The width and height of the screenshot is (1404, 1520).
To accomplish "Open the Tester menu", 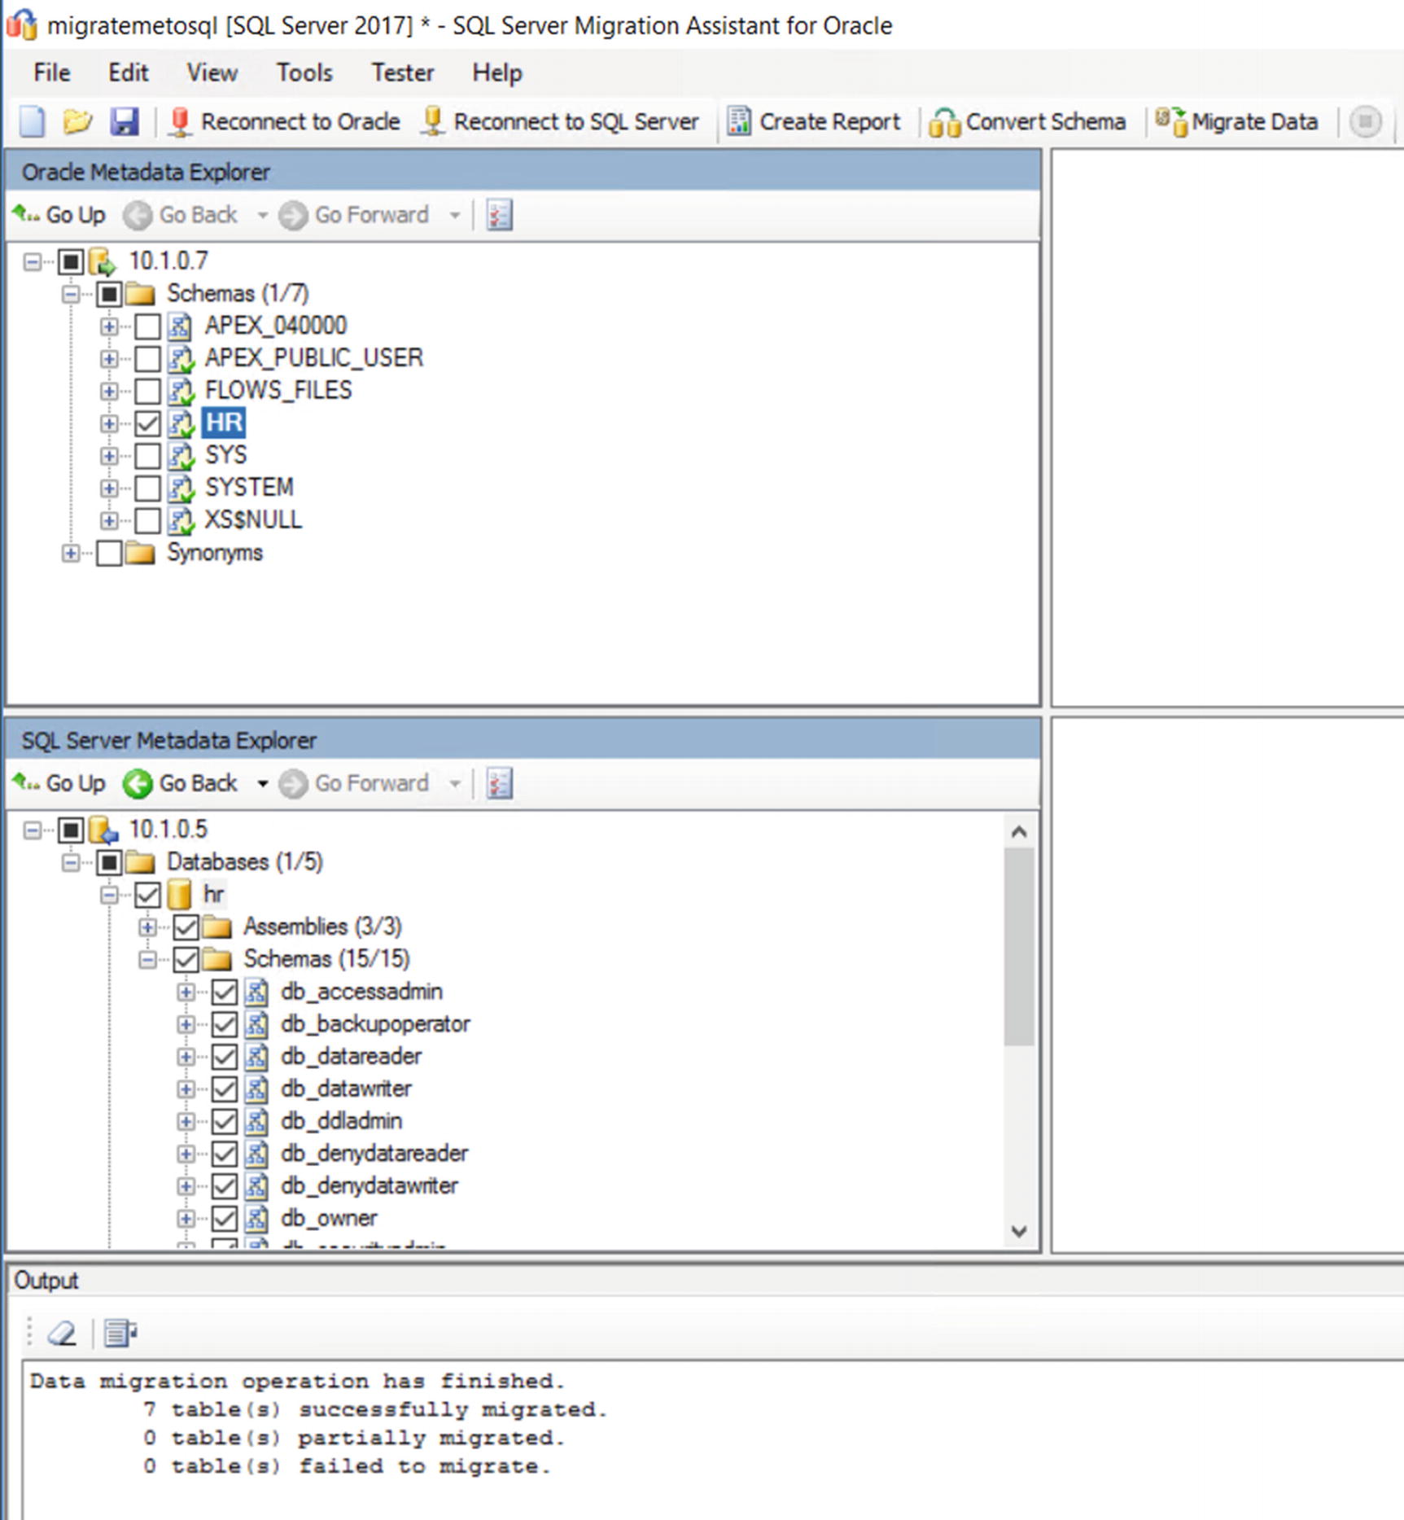I will (403, 72).
